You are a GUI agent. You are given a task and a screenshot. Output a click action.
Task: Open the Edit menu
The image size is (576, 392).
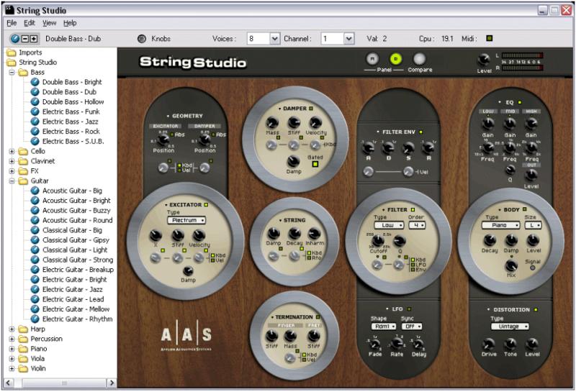[x=30, y=23]
